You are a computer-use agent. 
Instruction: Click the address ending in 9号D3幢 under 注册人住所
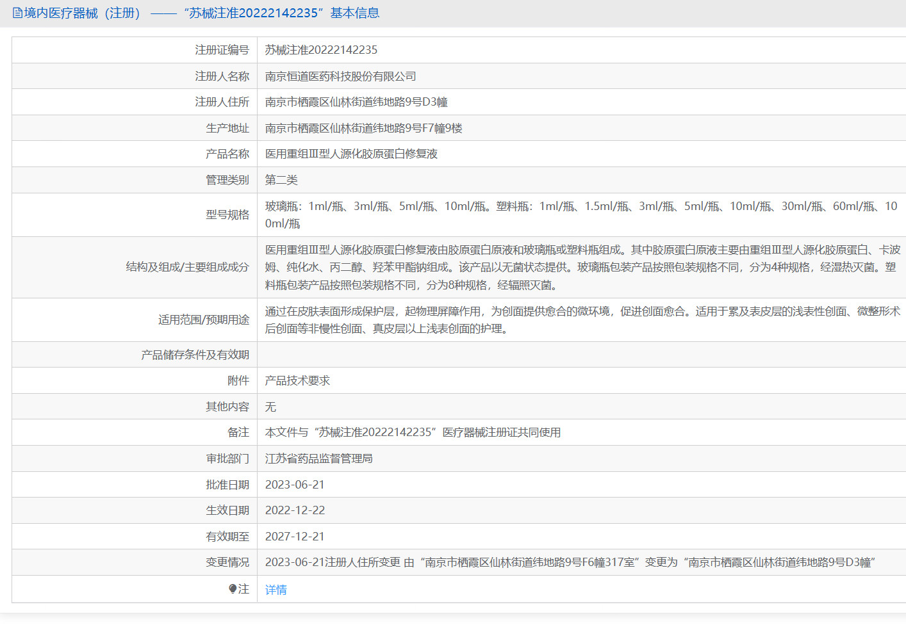coord(356,102)
